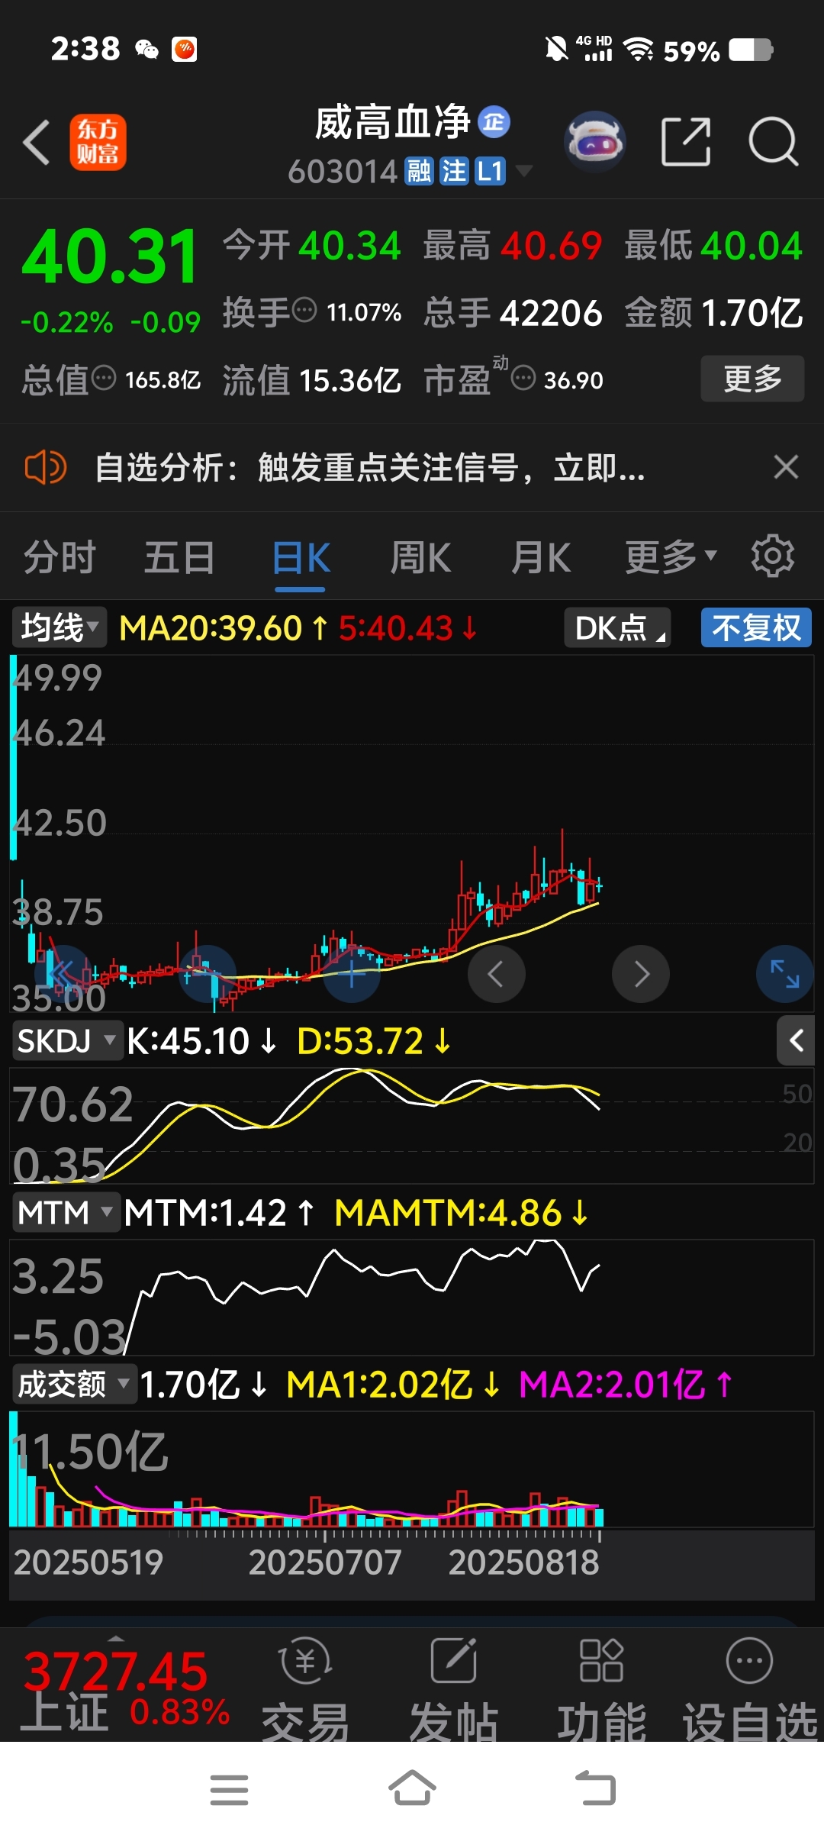Viewport: 824px width, 1838px height.
Task: Tap the speaker announcement icon
Action: (45, 467)
